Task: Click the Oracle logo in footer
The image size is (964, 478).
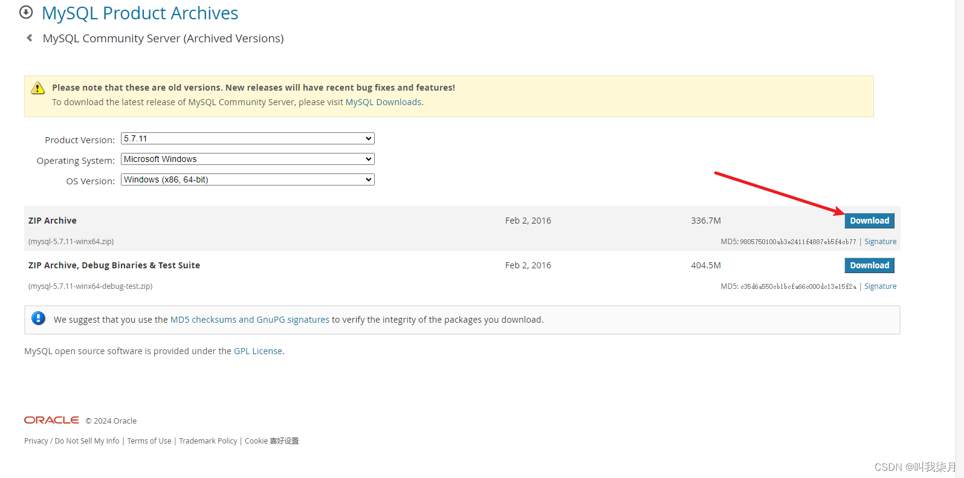Action: pos(51,420)
